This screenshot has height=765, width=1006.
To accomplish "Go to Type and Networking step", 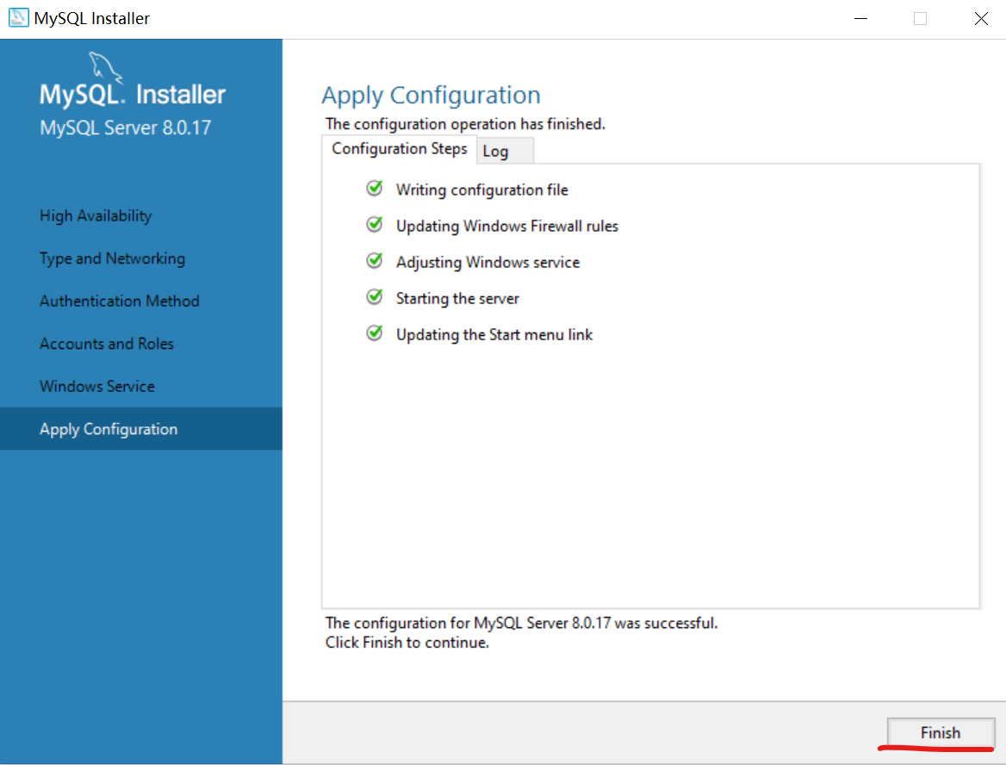I will (112, 258).
